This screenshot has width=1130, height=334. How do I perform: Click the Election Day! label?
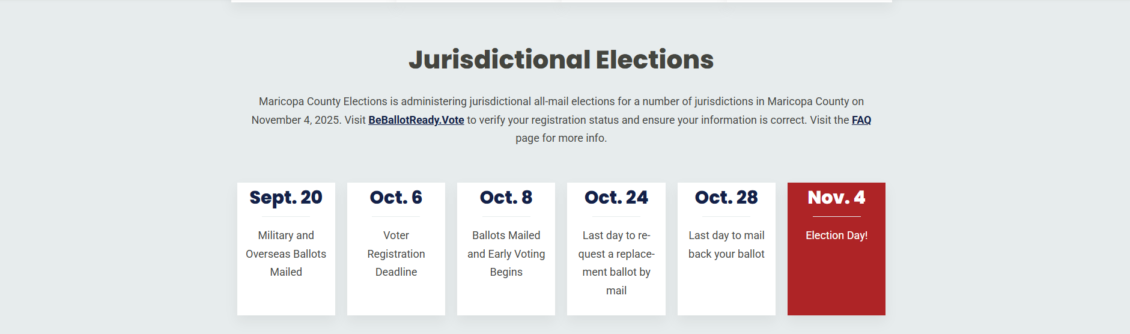(836, 235)
